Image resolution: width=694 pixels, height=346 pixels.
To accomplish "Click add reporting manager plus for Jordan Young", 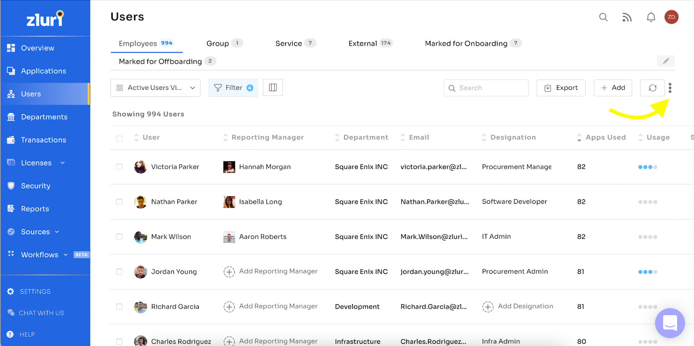I will [x=229, y=272].
